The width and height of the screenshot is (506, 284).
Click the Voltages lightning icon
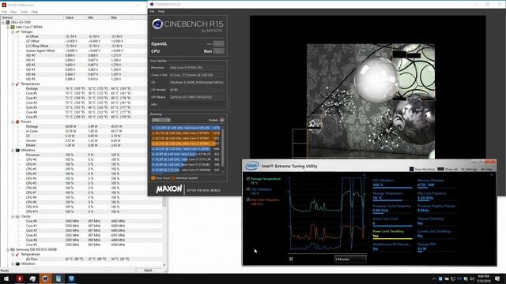17,32
